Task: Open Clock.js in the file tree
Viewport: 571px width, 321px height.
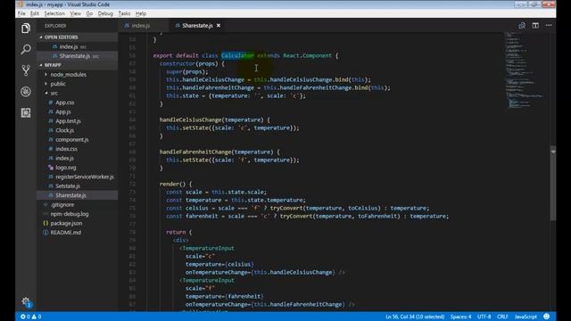Action: pyautogui.click(x=78, y=130)
